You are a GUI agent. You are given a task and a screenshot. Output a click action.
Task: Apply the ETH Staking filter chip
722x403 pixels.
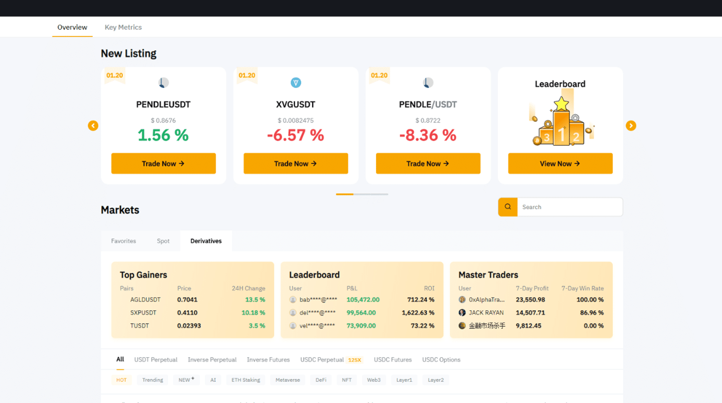(x=246, y=380)
